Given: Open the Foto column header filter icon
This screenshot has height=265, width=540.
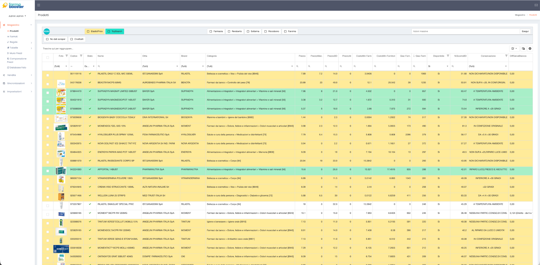Looking at the screenshot, I should [67, 56].
